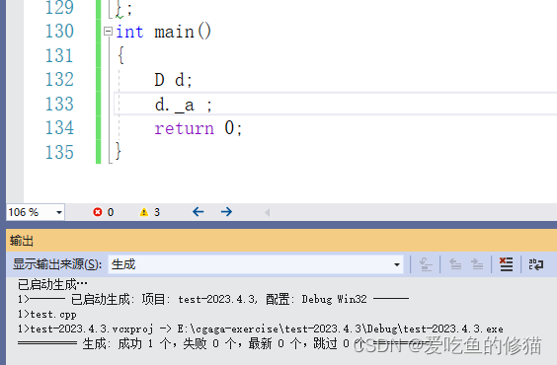Click line number 130 in the margin
Viewport: 557px width, 365px height.
click(59, 32)
